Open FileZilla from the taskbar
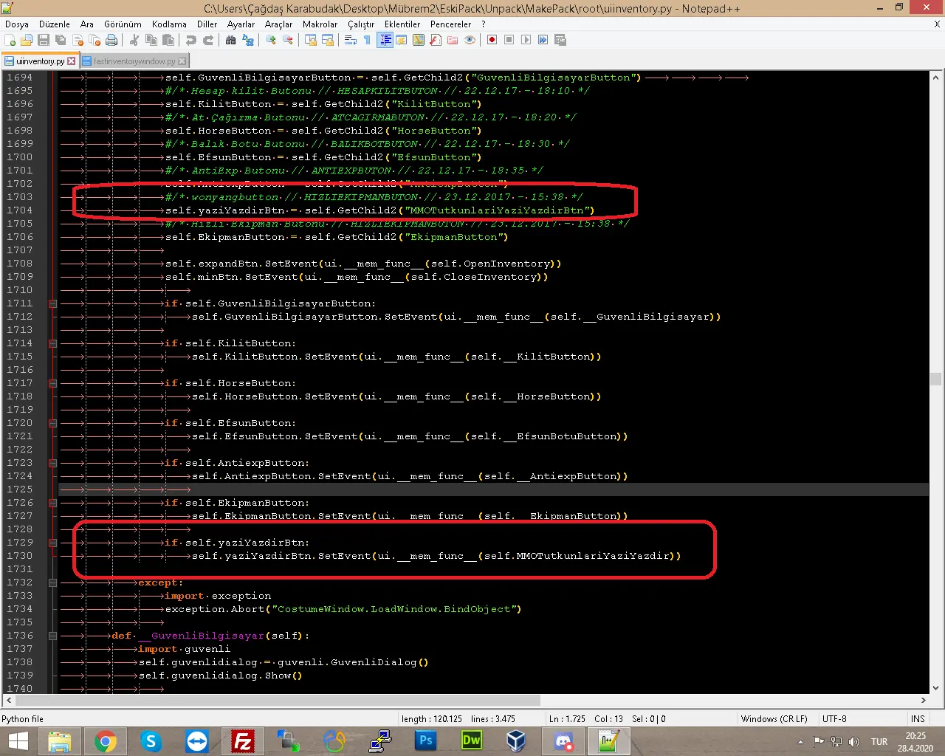Screen dimensions: 945x756 pyautogui.click(x=242, y=741)
